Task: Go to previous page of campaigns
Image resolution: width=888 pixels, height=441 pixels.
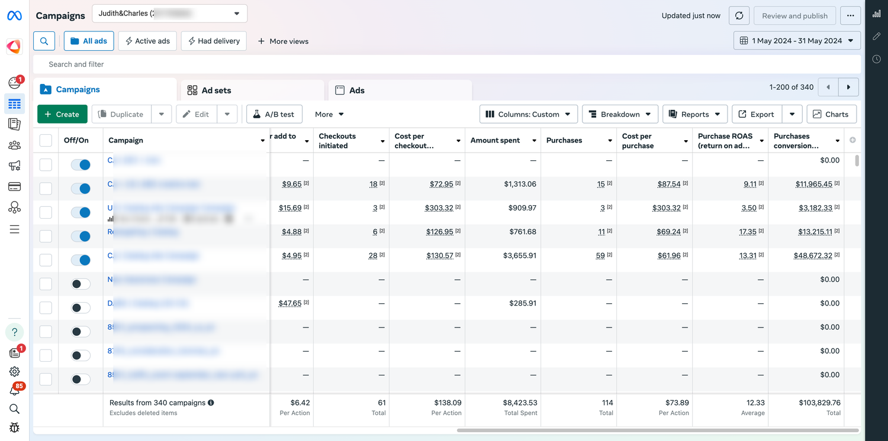Action: tap(828, 87)
